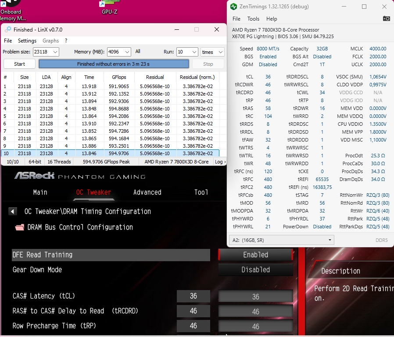Viewport: 394px width, 337px height.
Task: Select LinX result row 1
Action: (x=110, y=86)
